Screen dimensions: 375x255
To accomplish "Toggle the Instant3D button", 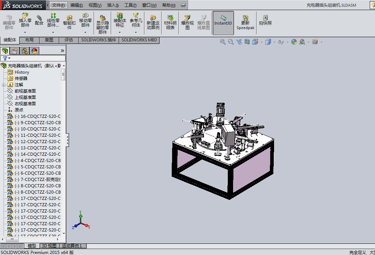I will tap(223, 23).
